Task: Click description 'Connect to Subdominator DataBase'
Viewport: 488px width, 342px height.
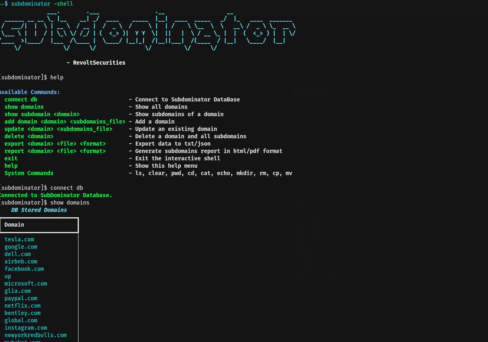Action: click(187, 99)
